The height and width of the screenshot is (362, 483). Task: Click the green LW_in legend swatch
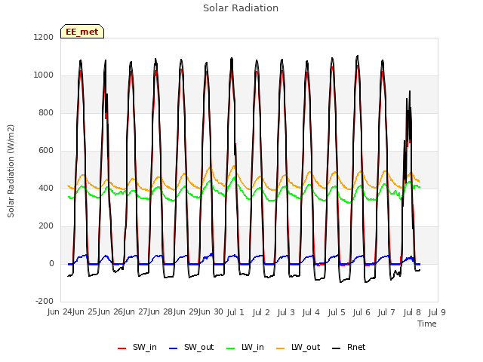pyautogui.click(x=230, y=348)
